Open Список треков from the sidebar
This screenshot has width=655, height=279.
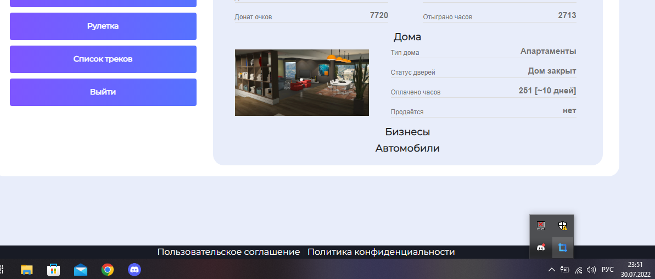[103, 59]
